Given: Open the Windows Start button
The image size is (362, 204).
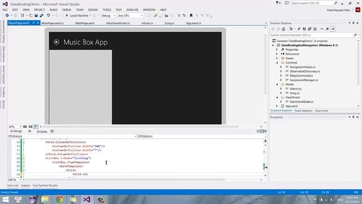Looking at the screenshot, I should tap(6, 199).
